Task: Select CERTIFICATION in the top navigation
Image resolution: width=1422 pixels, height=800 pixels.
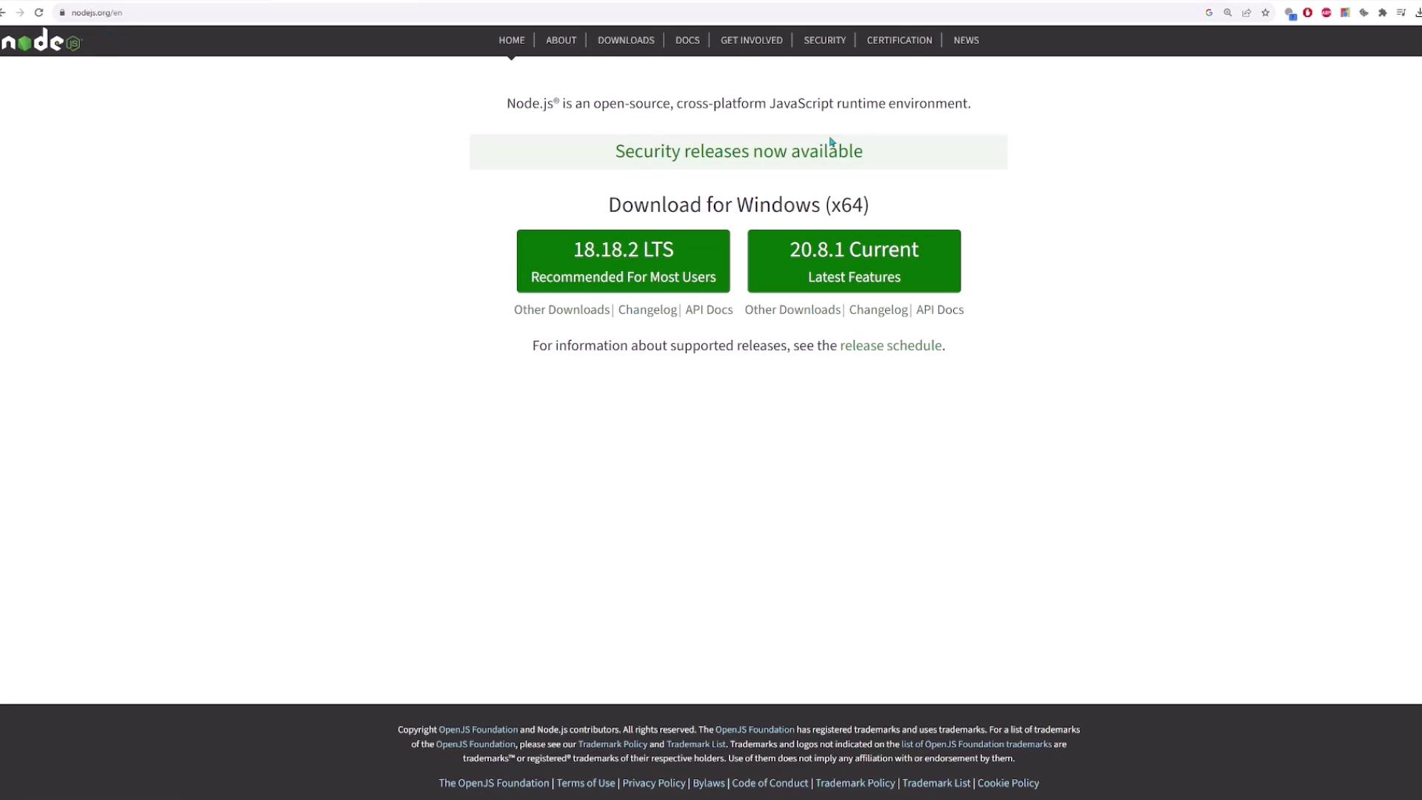Action: pos(898,40)
